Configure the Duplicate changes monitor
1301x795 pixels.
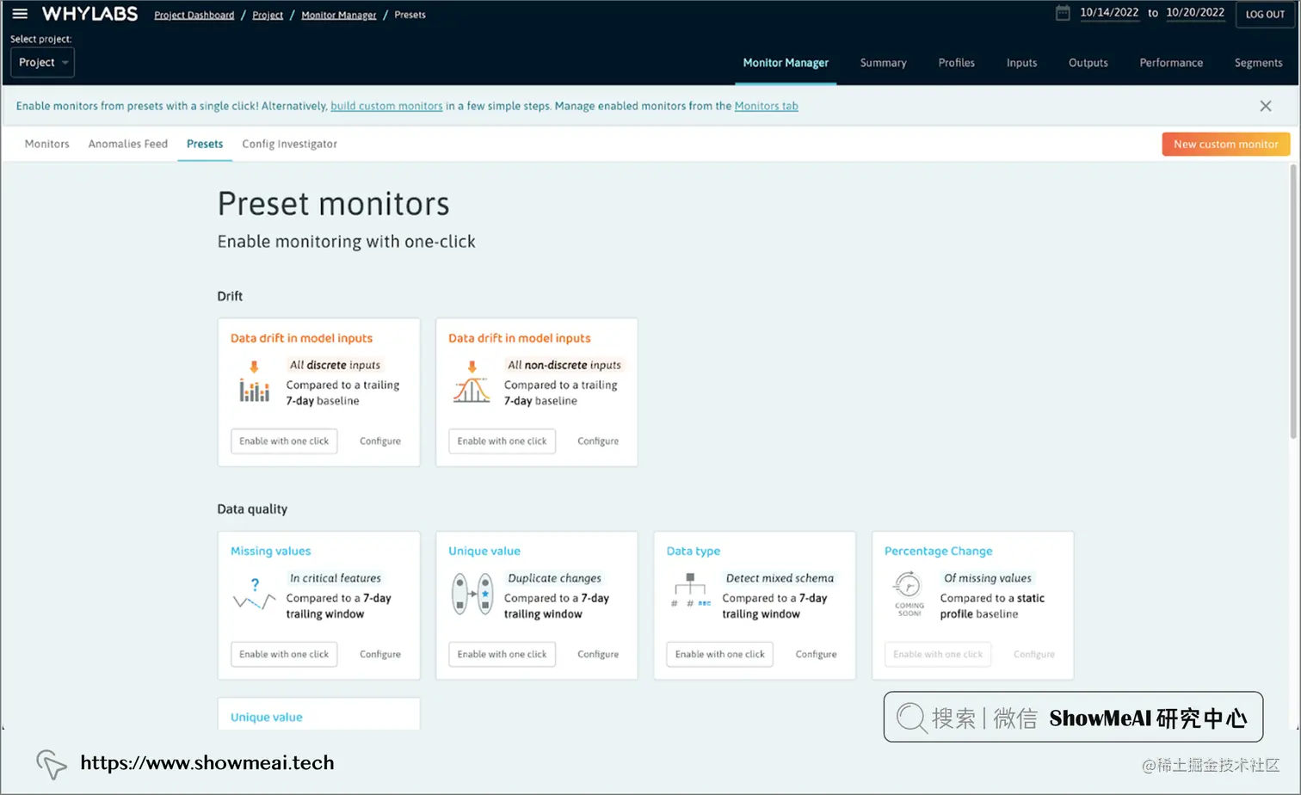pos(597,654)
